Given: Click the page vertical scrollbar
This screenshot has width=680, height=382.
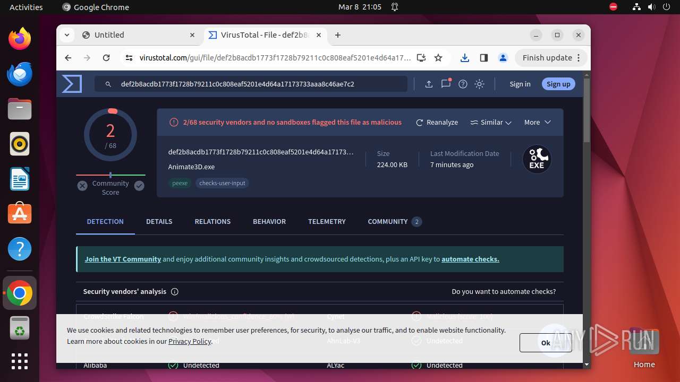Looking at the screenshot, I should 586,110.
